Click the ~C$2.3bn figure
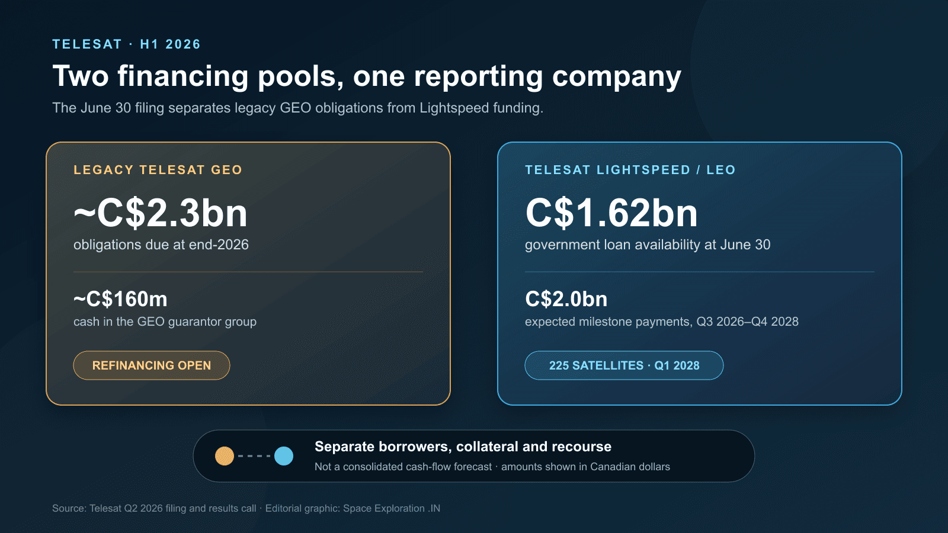This screenshot has width=948, height=533. (160, 213)
